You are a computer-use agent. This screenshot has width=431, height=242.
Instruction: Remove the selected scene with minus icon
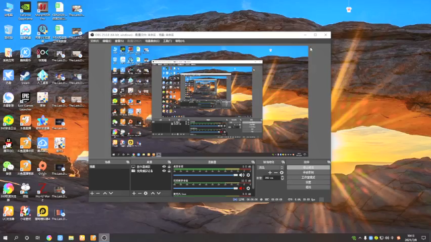pos(98,193)
